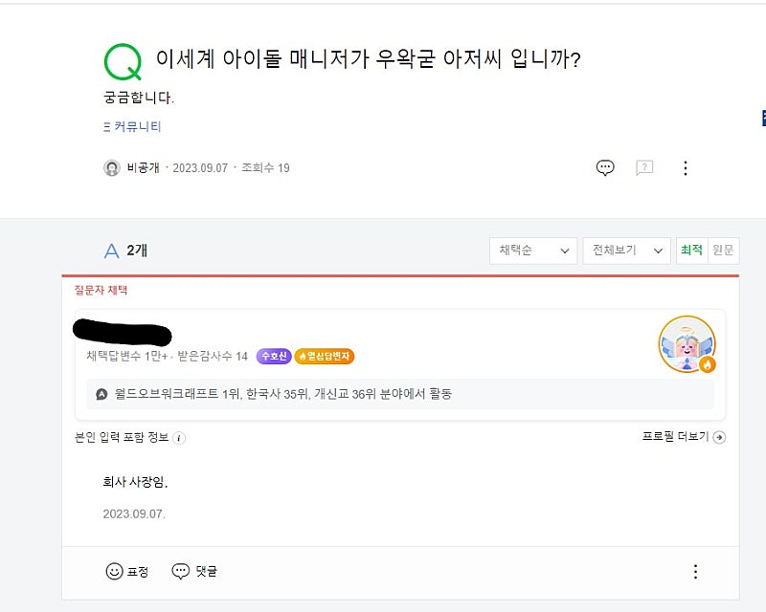Screen dimensions: 766x612
Task: Click the answerer's angel profile avatar
Action: 687,343
